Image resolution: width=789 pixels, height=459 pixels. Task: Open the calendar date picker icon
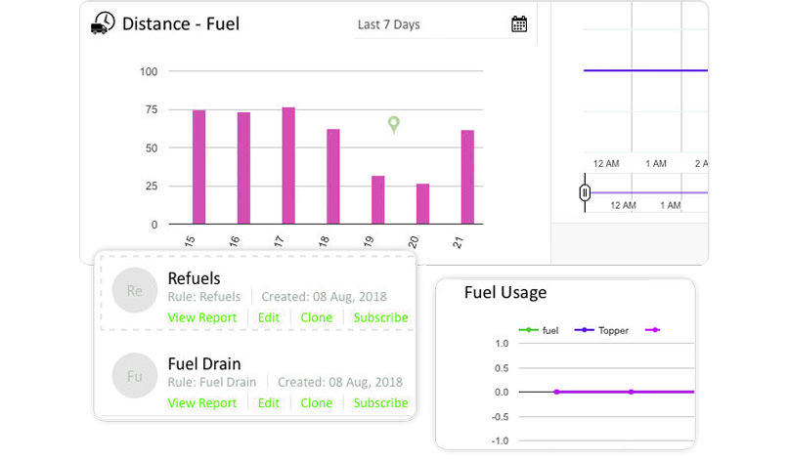pos(519,24)
